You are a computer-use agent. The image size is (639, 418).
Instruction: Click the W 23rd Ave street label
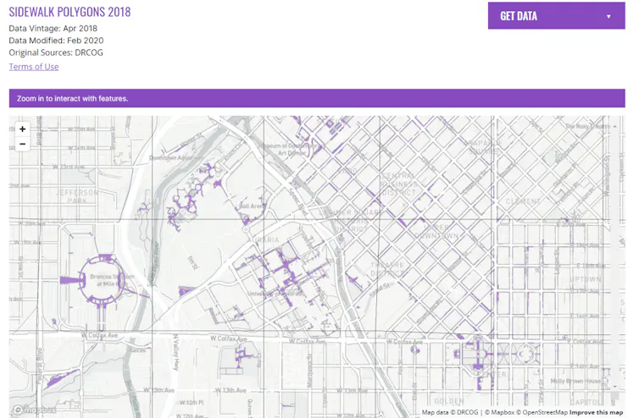click(x=69, y=167)
